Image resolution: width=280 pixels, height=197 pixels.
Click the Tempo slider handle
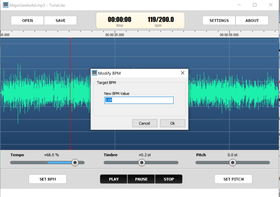coord(75,162)
